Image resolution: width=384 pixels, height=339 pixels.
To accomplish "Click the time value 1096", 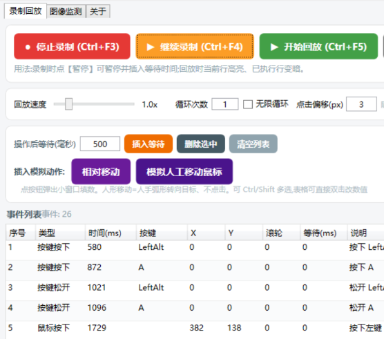I will tap(97, 308).
